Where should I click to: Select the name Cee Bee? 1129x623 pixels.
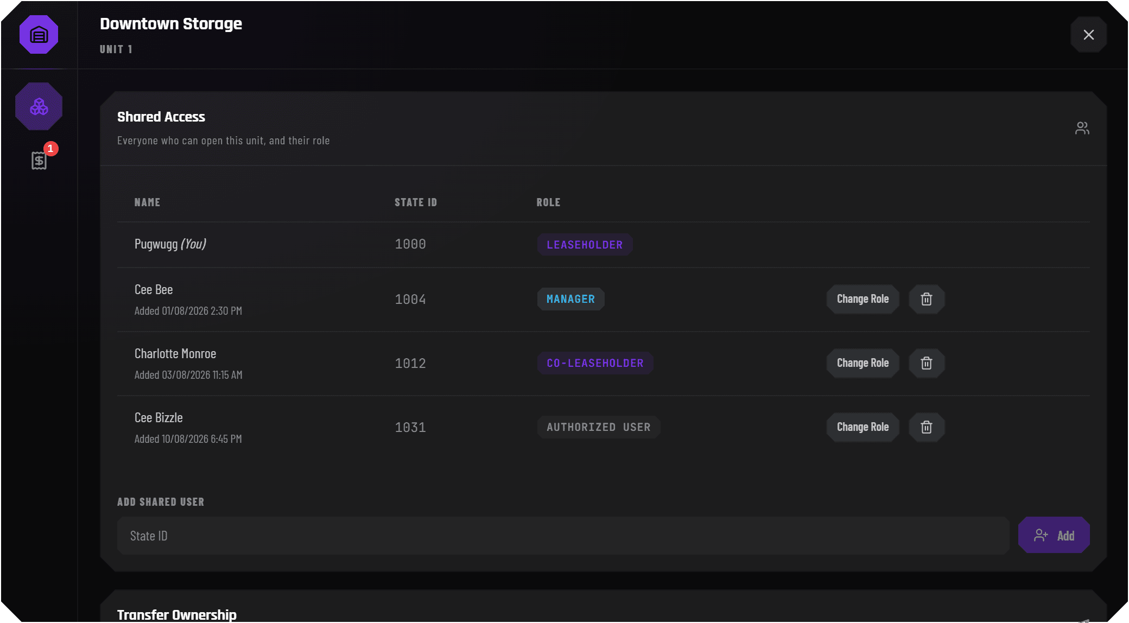pyautogui.click(x=154, y=290)
